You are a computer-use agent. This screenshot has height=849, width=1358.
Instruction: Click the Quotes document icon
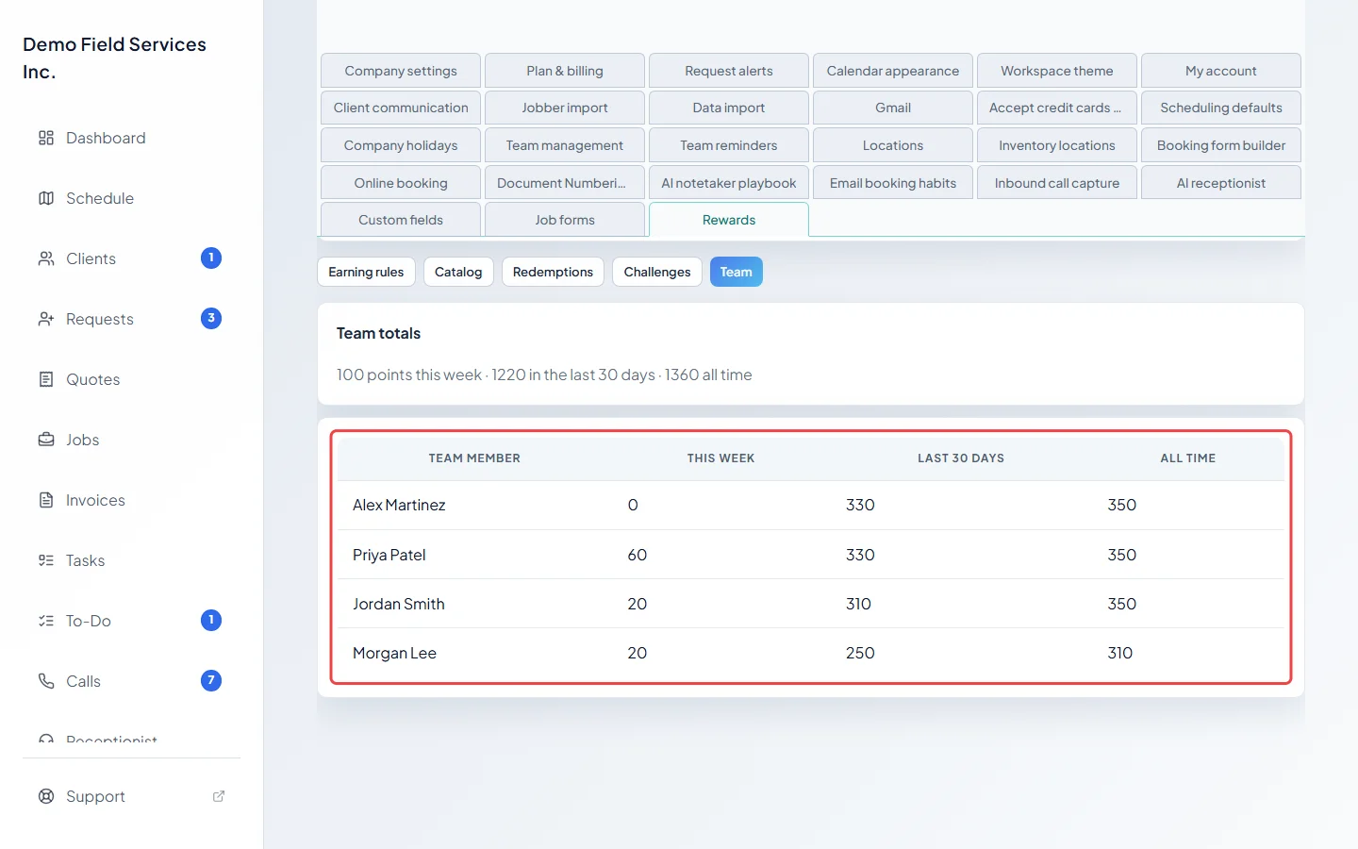click(46, 379)
